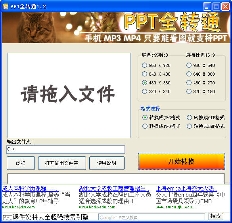
Task: Select the 320 X 180 widescreen option
Action: (x=201, y=91)
